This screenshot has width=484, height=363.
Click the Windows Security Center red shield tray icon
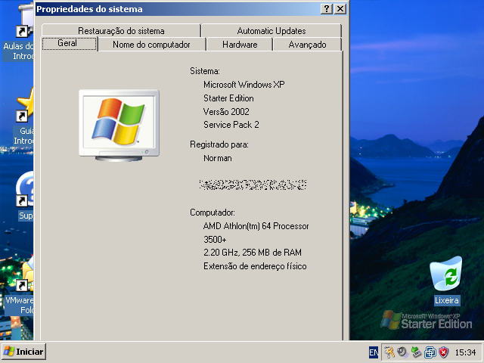pos(443,352)
